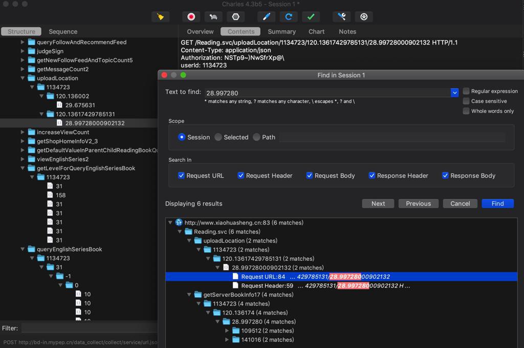The height and width of the screenshot is (348, 524).
Task: Click the document icon next to 158
Action: click(50, 195)
